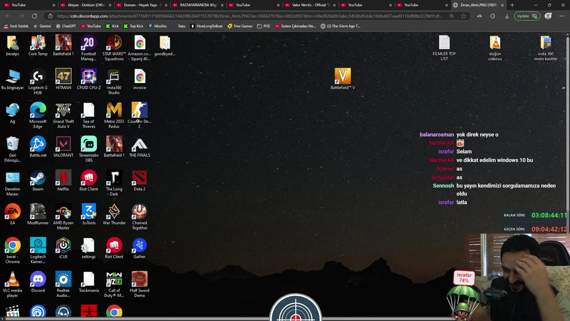Open Geri Dönüşüm recycle bin icon
Image resolution: width=570 pixels, height=321 pixels.
tap(12, 150)
